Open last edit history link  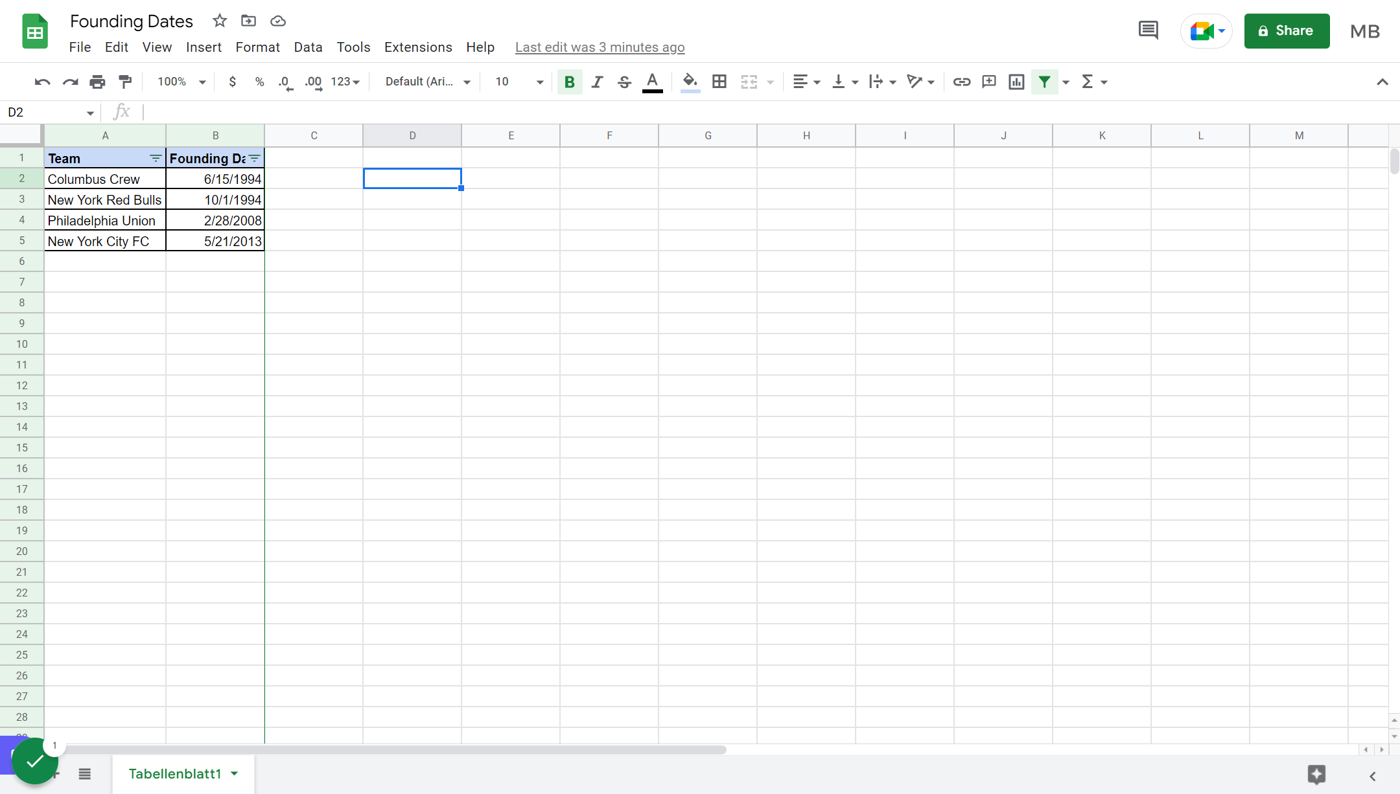(x=600, y=47)
